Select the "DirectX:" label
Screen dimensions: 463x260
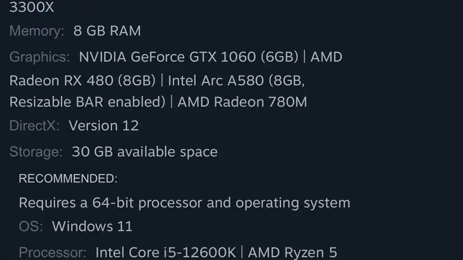pos(34,126)
